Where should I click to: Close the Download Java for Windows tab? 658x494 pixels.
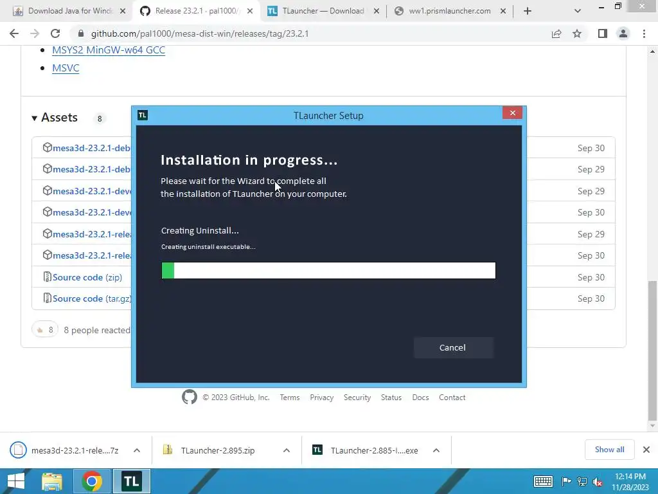123,12
